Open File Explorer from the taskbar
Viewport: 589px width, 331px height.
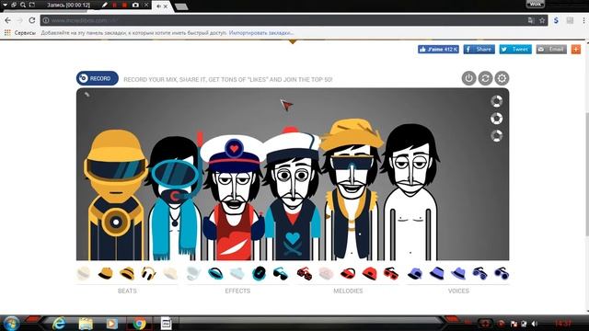[x=86, y=323]
